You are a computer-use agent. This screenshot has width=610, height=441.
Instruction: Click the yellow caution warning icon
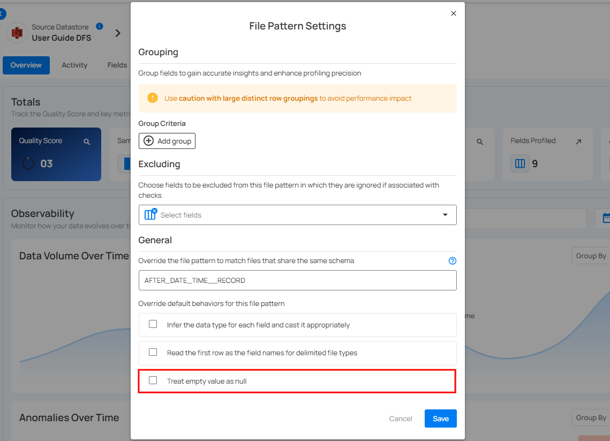153,98
